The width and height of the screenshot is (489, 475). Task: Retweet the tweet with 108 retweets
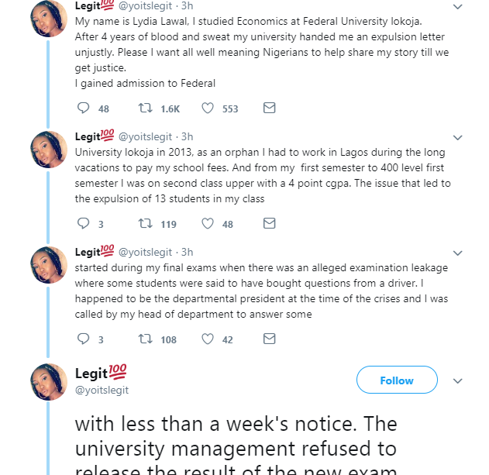click(144, 339)
